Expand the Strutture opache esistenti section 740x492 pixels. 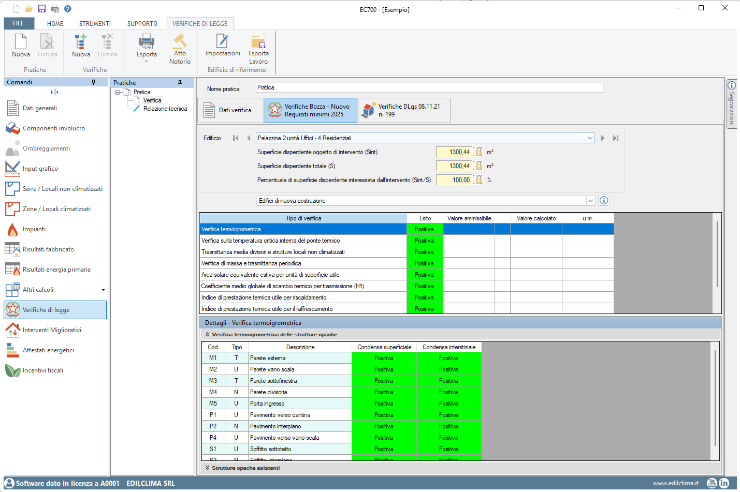point(207,468)
